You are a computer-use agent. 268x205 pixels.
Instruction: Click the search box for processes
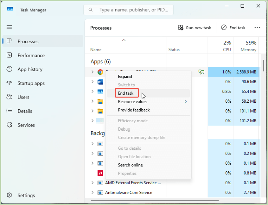[x=128, y=10]
